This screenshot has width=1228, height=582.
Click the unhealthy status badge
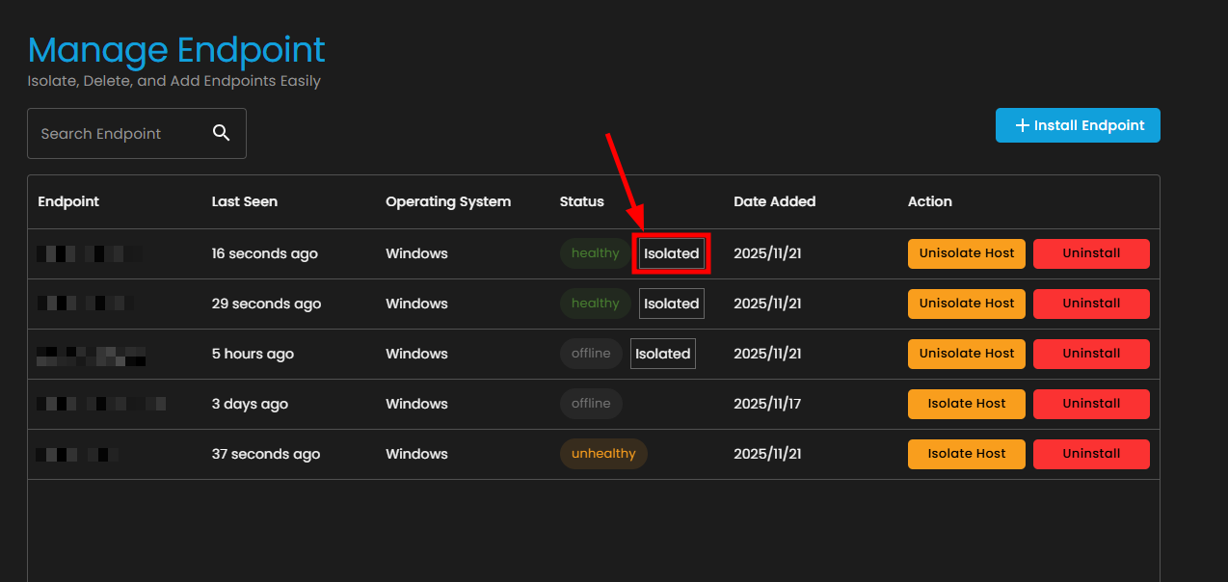pyautogui.click(x=603, y=454)
